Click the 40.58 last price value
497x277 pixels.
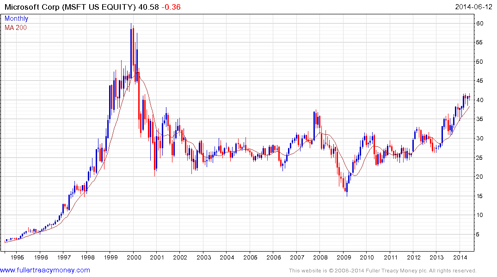click(149, 7)
